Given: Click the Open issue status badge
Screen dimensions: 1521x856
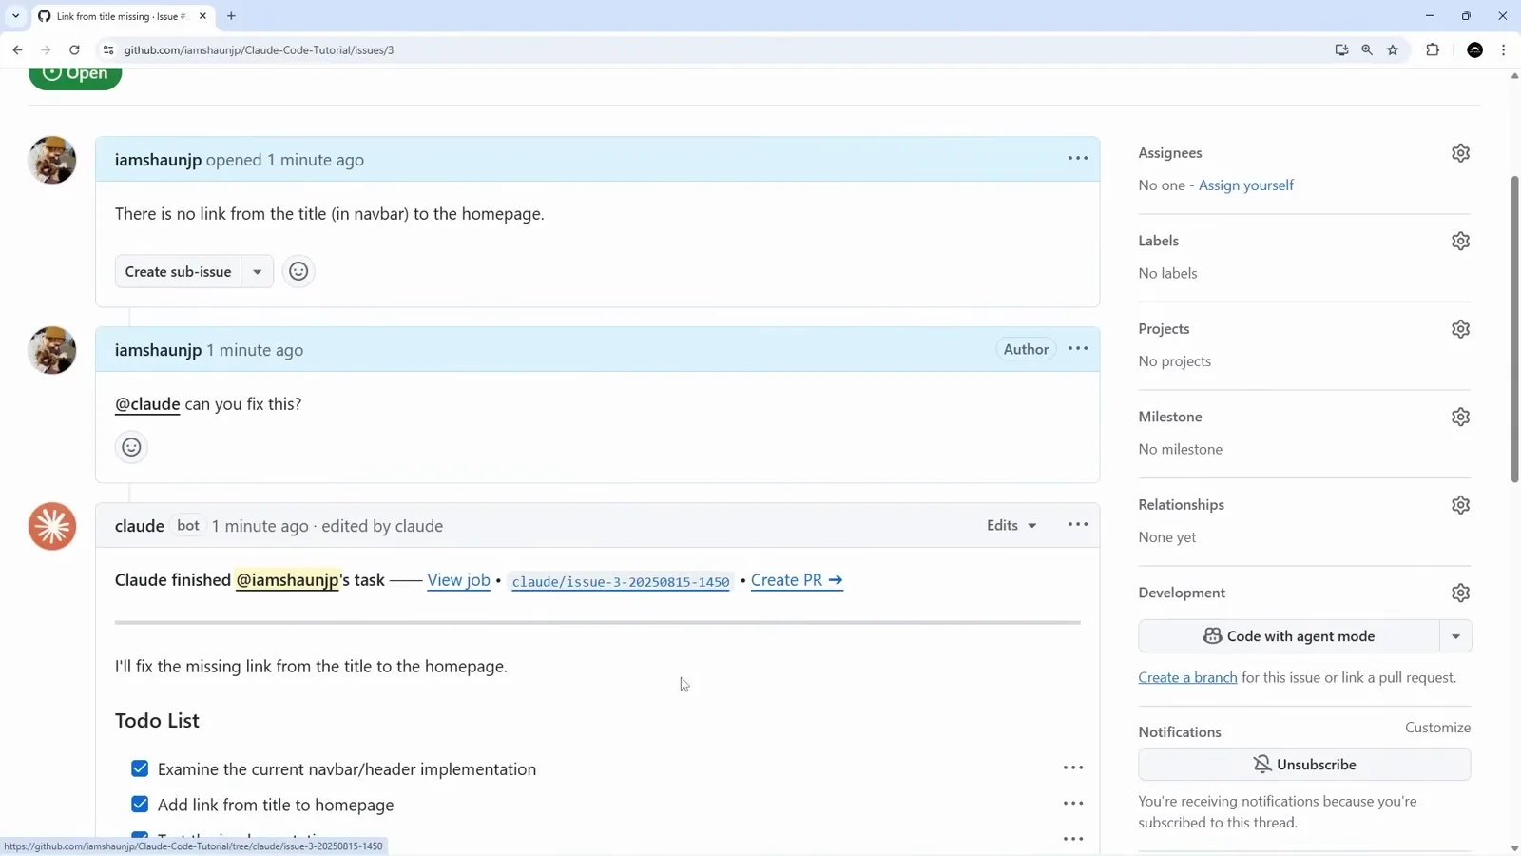Looking at the screenshot, I should coord(75,75).
